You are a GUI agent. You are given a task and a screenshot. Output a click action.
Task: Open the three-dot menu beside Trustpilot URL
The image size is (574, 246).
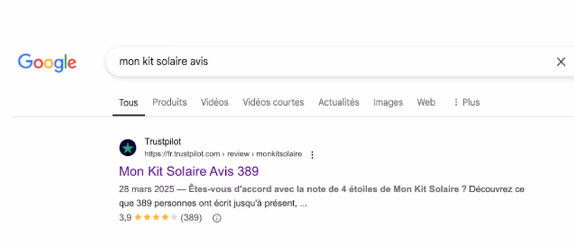point(312,155)
